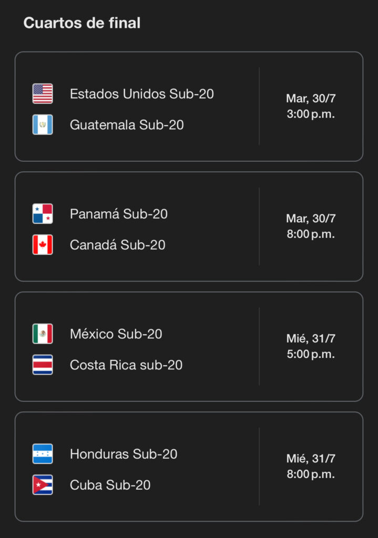This screenshot has width=378, height=538.
Task: Tap the Canada flag icon
Action: click(x=43, y=245)
